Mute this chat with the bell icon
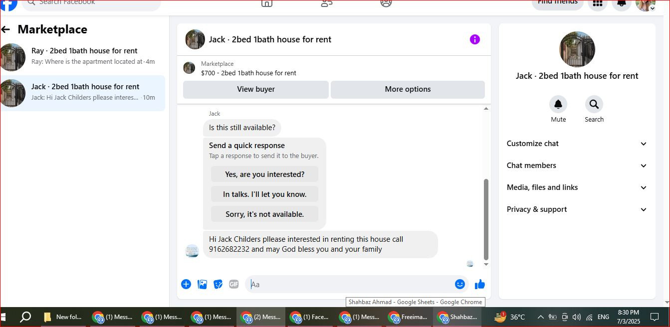The width and height of the screenshot is (670, 327). 558,104
